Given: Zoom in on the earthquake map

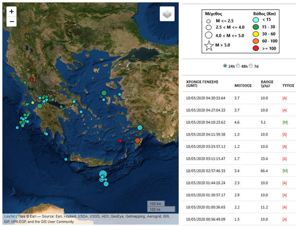Looking at the screenshot, I should coord(11,12).
